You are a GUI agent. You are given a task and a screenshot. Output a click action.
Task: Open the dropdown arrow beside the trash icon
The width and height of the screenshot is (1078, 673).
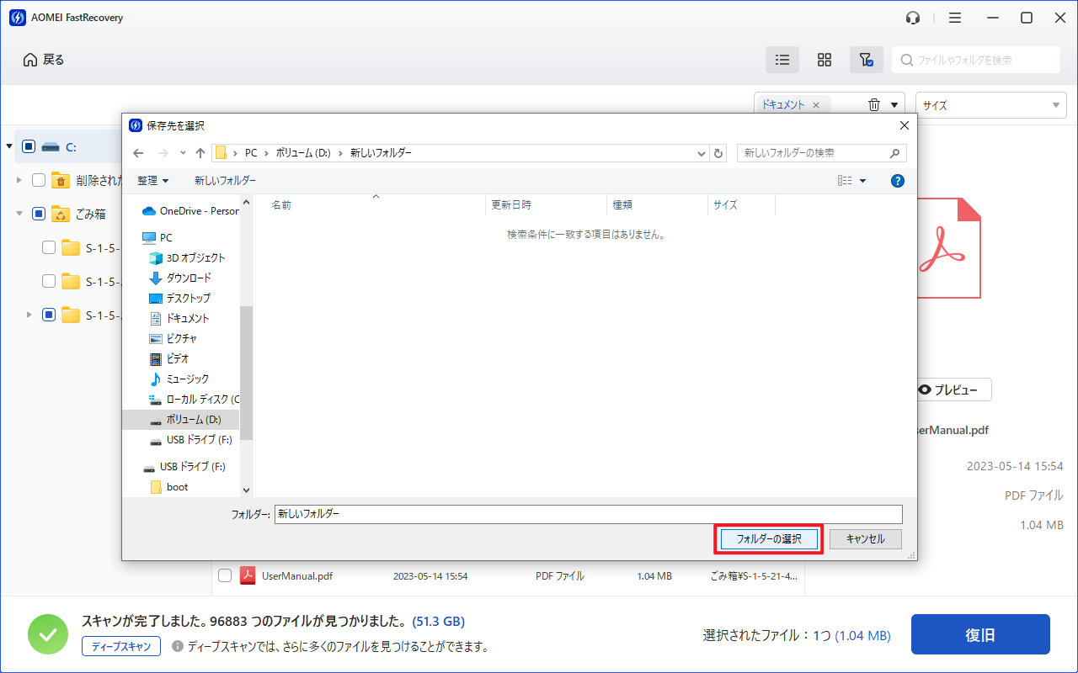894,105
